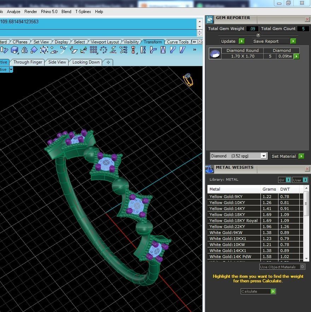The height and width of the screenshot is (312, 311).
Task: Select the Mirror tool
Action: tap(24, 50)
